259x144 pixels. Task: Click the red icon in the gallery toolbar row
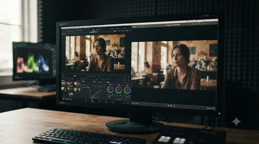(66, 78)
